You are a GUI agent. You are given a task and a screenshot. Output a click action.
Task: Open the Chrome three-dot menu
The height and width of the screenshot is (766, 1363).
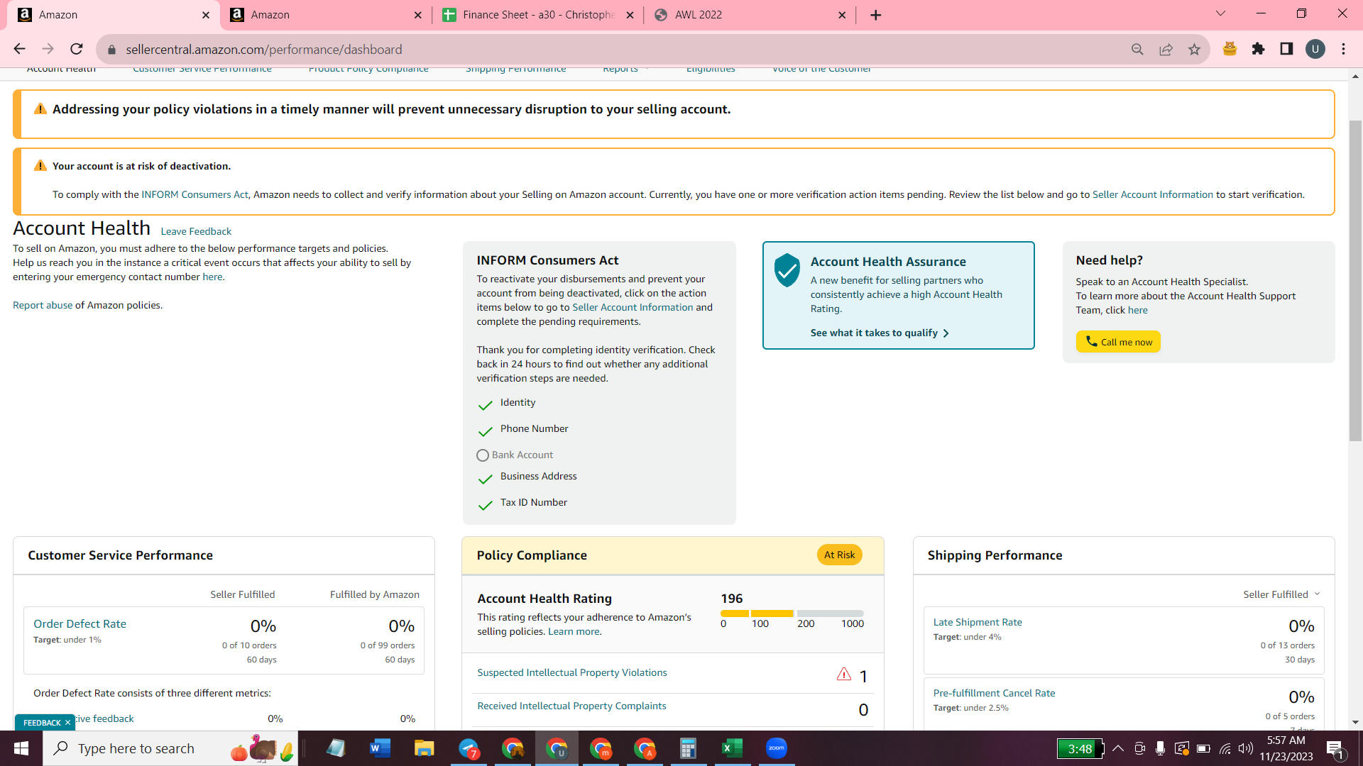tap(1343, 49)
